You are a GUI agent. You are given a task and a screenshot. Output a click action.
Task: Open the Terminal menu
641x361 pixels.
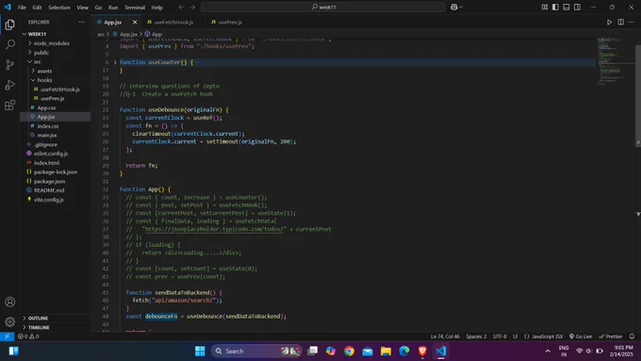135,8
